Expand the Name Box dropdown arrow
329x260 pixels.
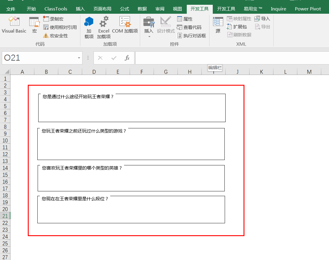click(79, 58)
